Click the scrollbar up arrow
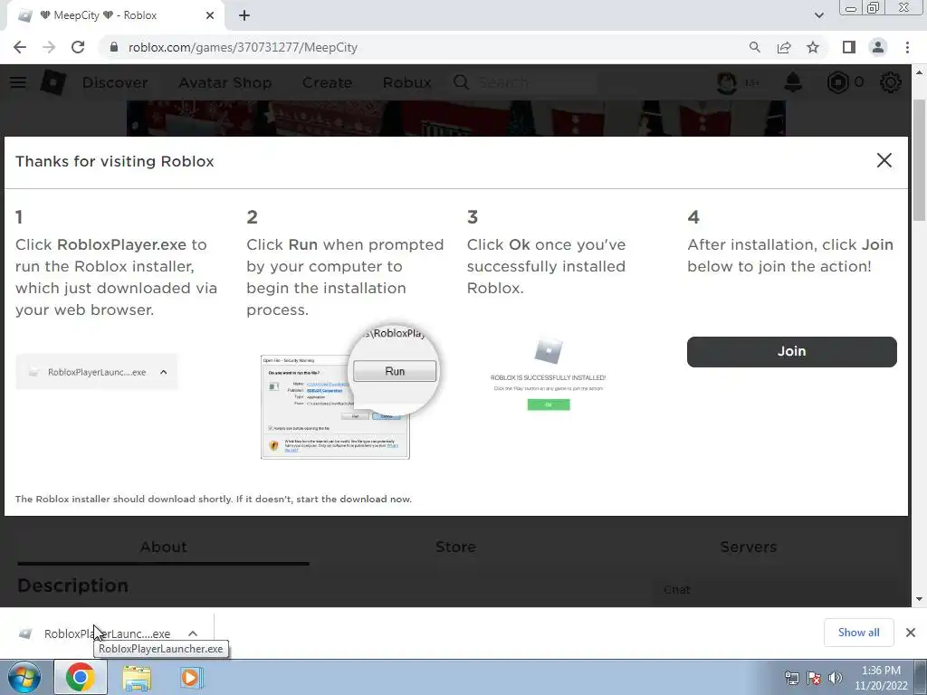This screenshot has width=927, height=695. point(919,72)
